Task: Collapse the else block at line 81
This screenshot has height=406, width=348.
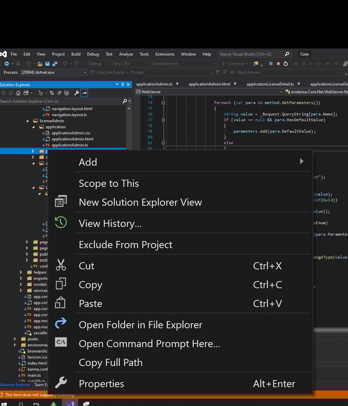Action: click(163, 143)
